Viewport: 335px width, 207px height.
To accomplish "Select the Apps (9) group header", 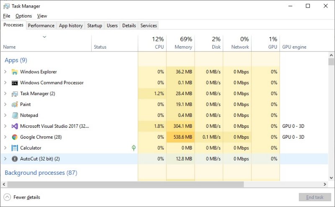I will pyautogui.click(x=16, y=60).
